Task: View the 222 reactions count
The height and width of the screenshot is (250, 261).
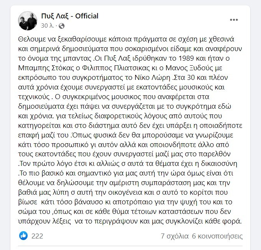Action: click(x=37, y=236)
